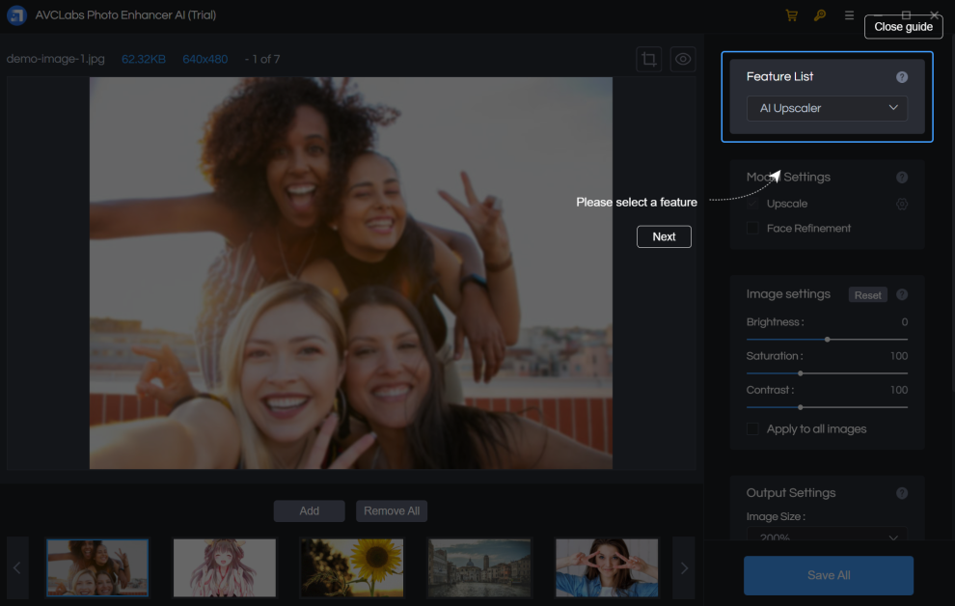Expand the AI Upscaler dropdown

pos(827,108)
